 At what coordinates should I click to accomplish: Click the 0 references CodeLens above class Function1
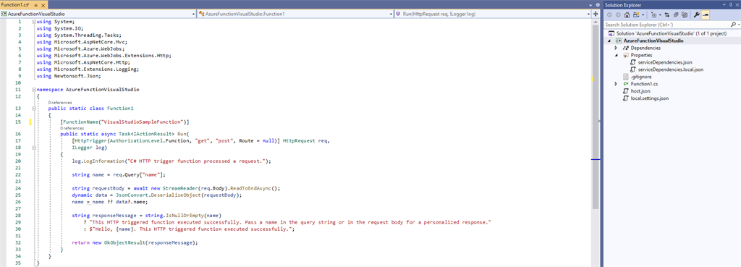pos(59,103)
